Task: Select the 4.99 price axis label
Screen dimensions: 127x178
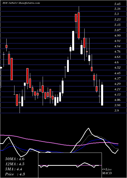Action: tap(117, 36)
